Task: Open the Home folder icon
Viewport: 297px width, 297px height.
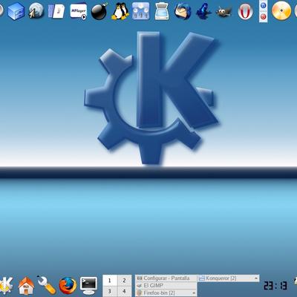Action: [26, 286]
